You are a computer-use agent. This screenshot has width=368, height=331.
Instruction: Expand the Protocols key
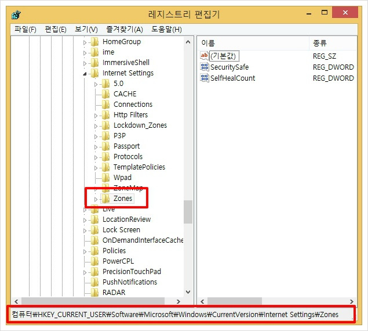point(96,157)
